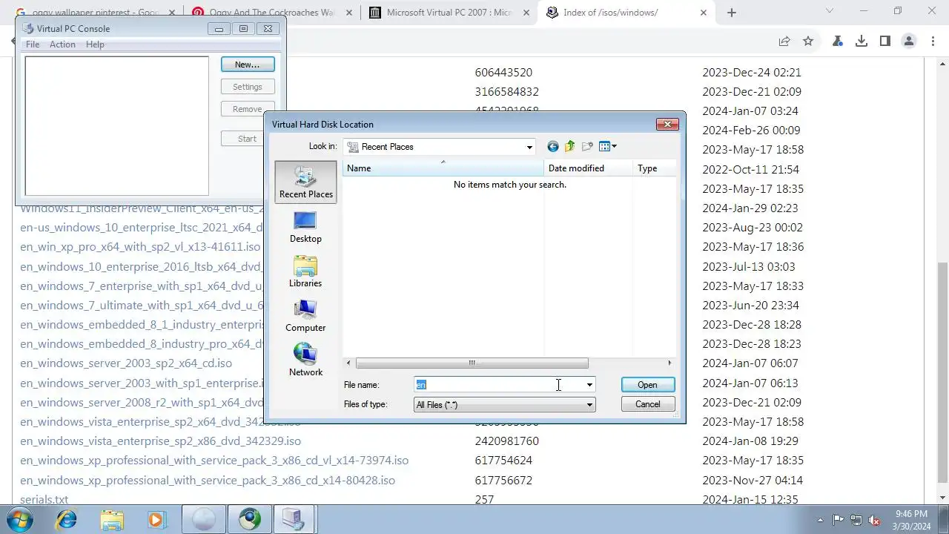
Task: Open Files of type combo box
Action: pyautogui.click(x=504, y=405)
